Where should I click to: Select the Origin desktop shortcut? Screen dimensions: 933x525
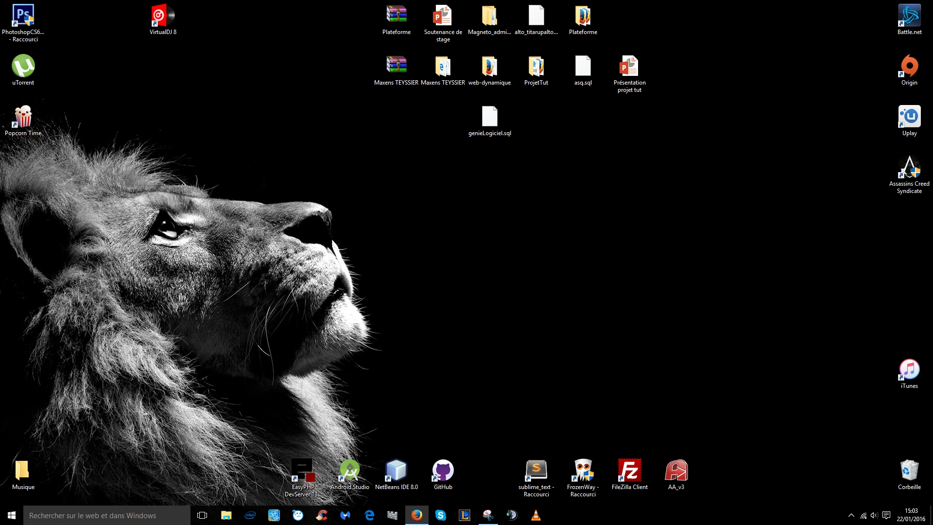click(909, 70)
